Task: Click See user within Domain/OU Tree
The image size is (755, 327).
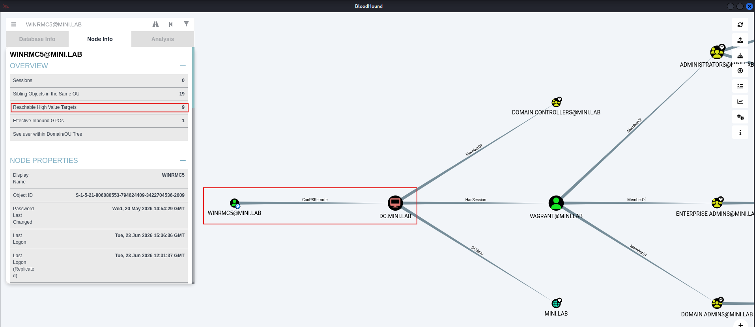Action: [99, 134]
